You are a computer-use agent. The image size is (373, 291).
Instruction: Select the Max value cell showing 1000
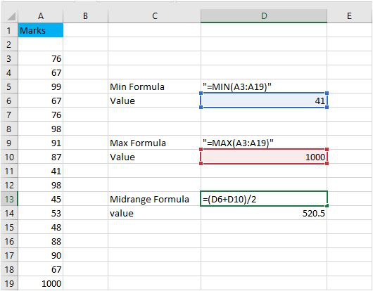tap(264, 157)
